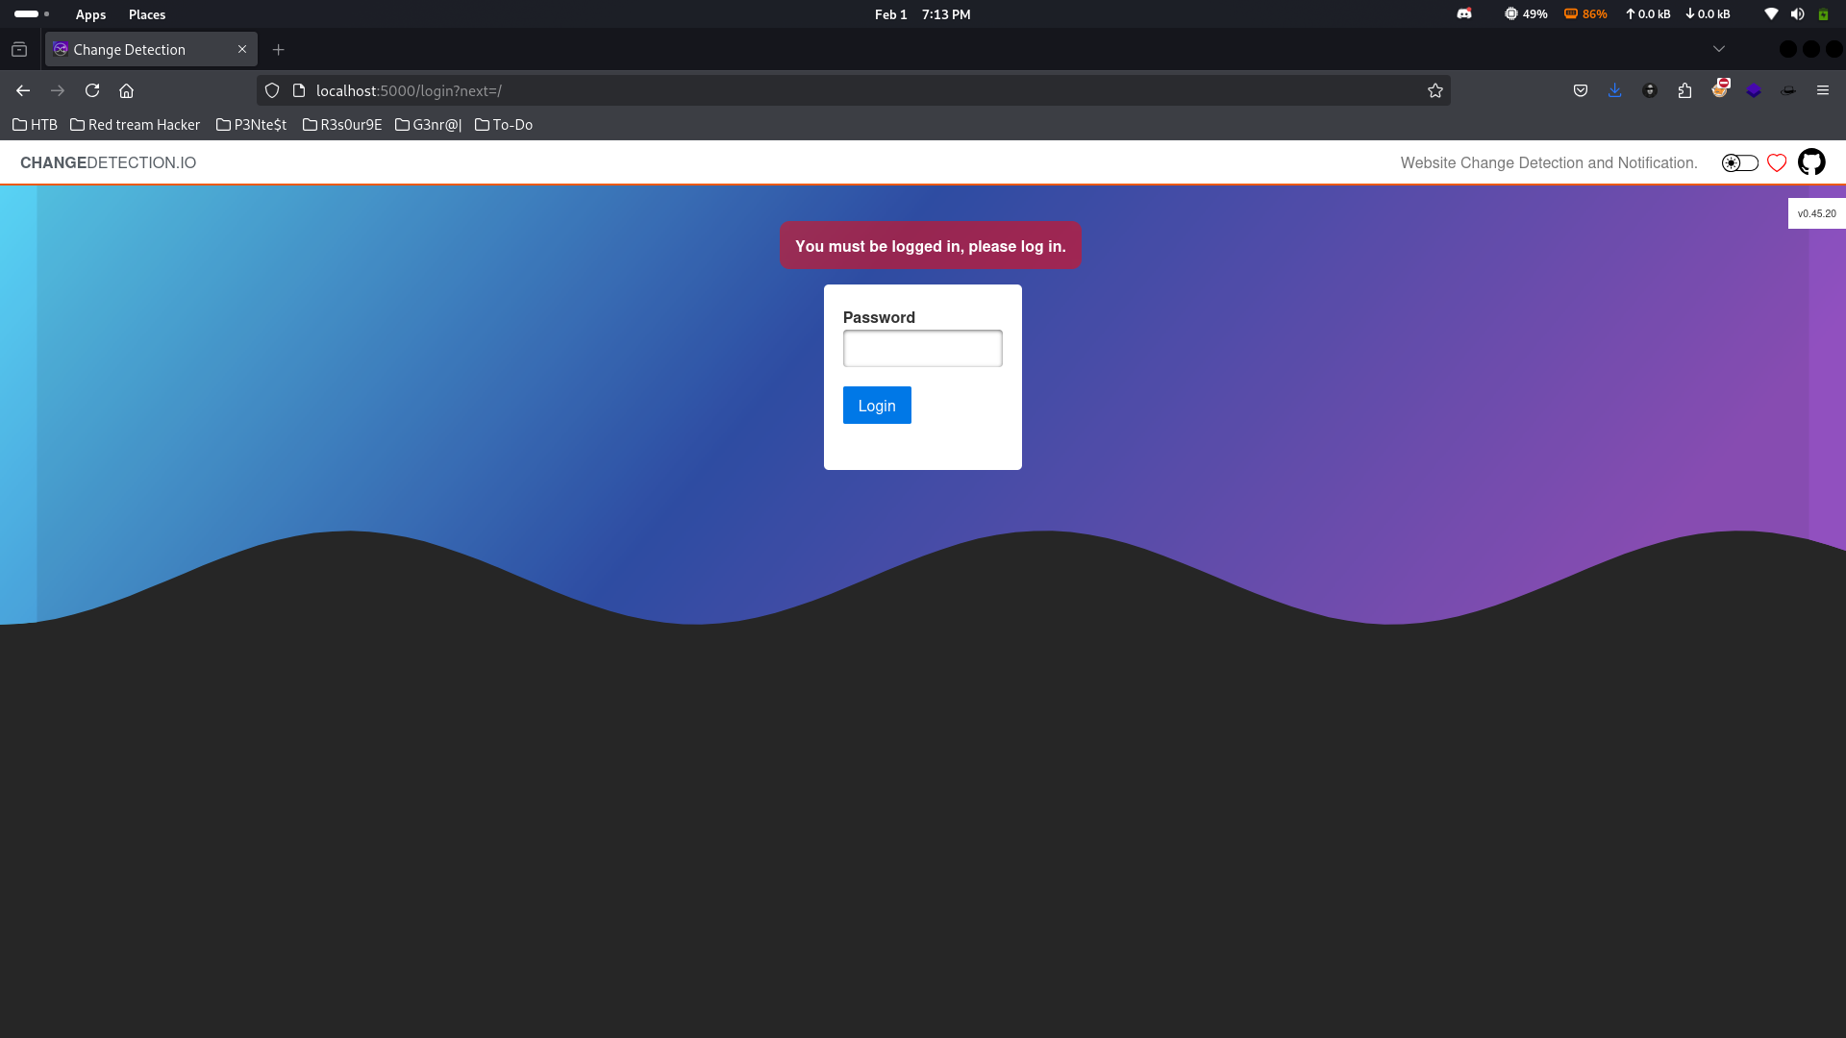Click the site information page icon
The image size is (1846, 1038).
tap(299, 90)
